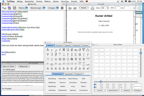Click the LaTeX typeset icon in test.tex toolbar
The image size is (144, 96).
4,8
